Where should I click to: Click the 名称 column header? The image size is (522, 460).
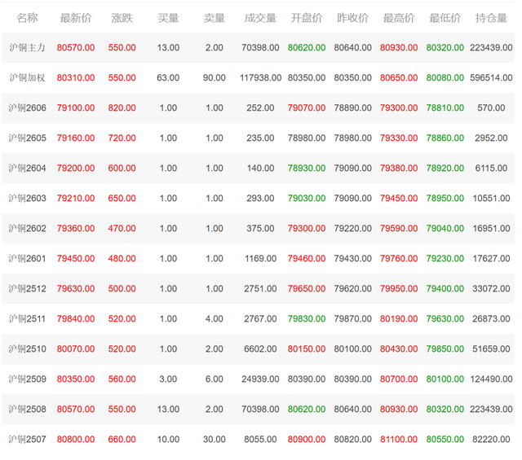[x=27, y=18]
